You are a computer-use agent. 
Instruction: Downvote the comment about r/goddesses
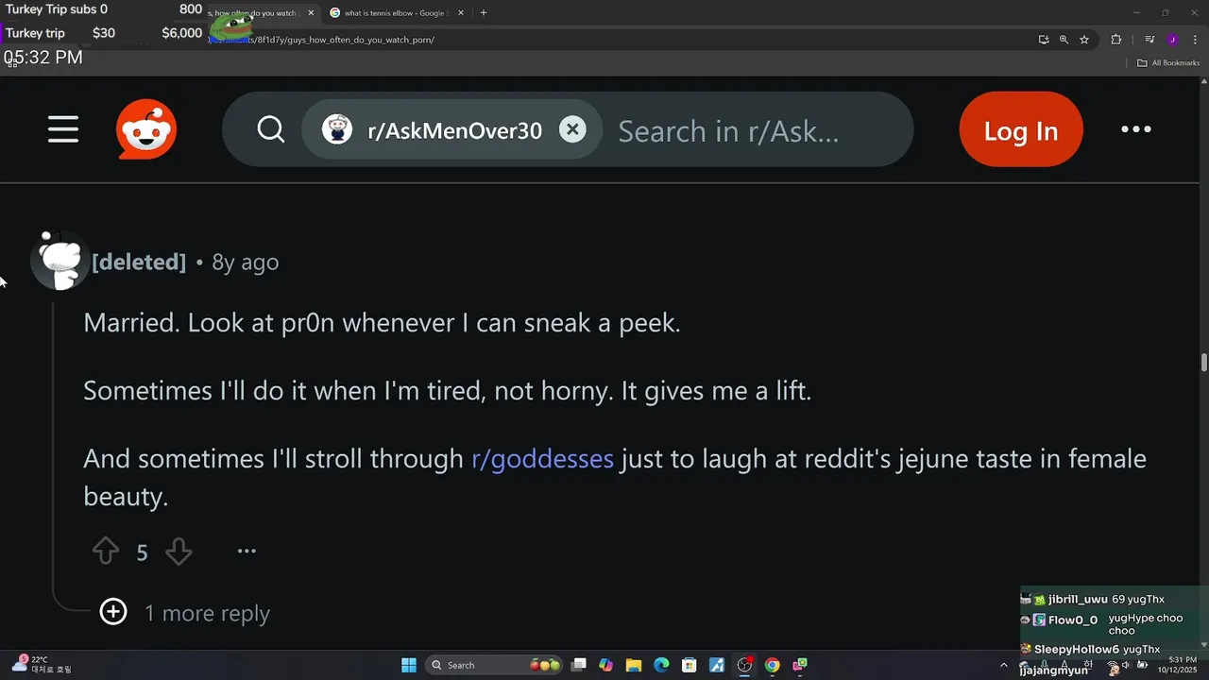(179, 552)
